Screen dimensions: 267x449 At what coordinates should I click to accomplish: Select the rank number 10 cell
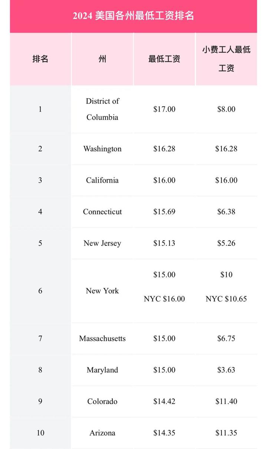coord(40,433)
